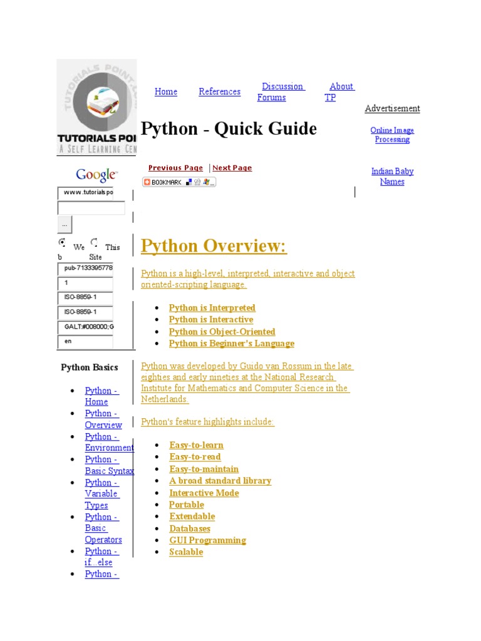This screenshot has height=641, width=481.
Task: Click the 'Python - Quick Guide' title
Action: pos(229,129)
